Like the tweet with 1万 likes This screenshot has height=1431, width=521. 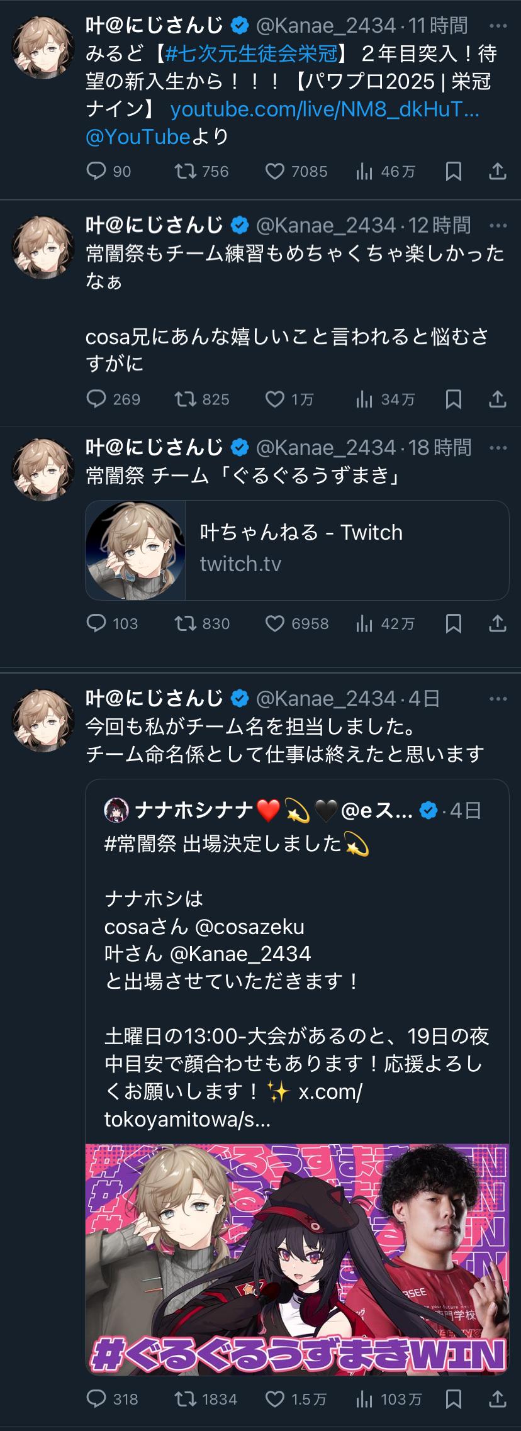pos(275,399)
